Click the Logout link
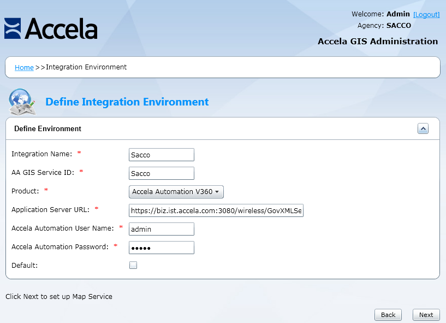 [426, 14]
